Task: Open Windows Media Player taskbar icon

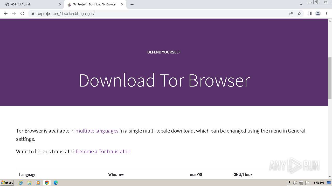Action: click(38, 183)
